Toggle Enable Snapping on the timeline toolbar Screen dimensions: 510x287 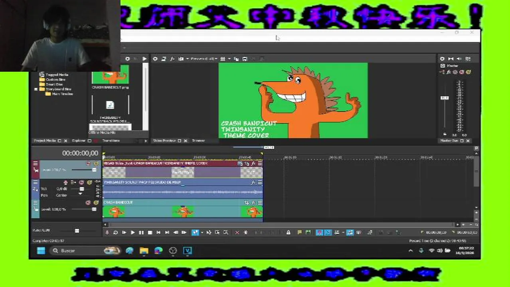319,232
